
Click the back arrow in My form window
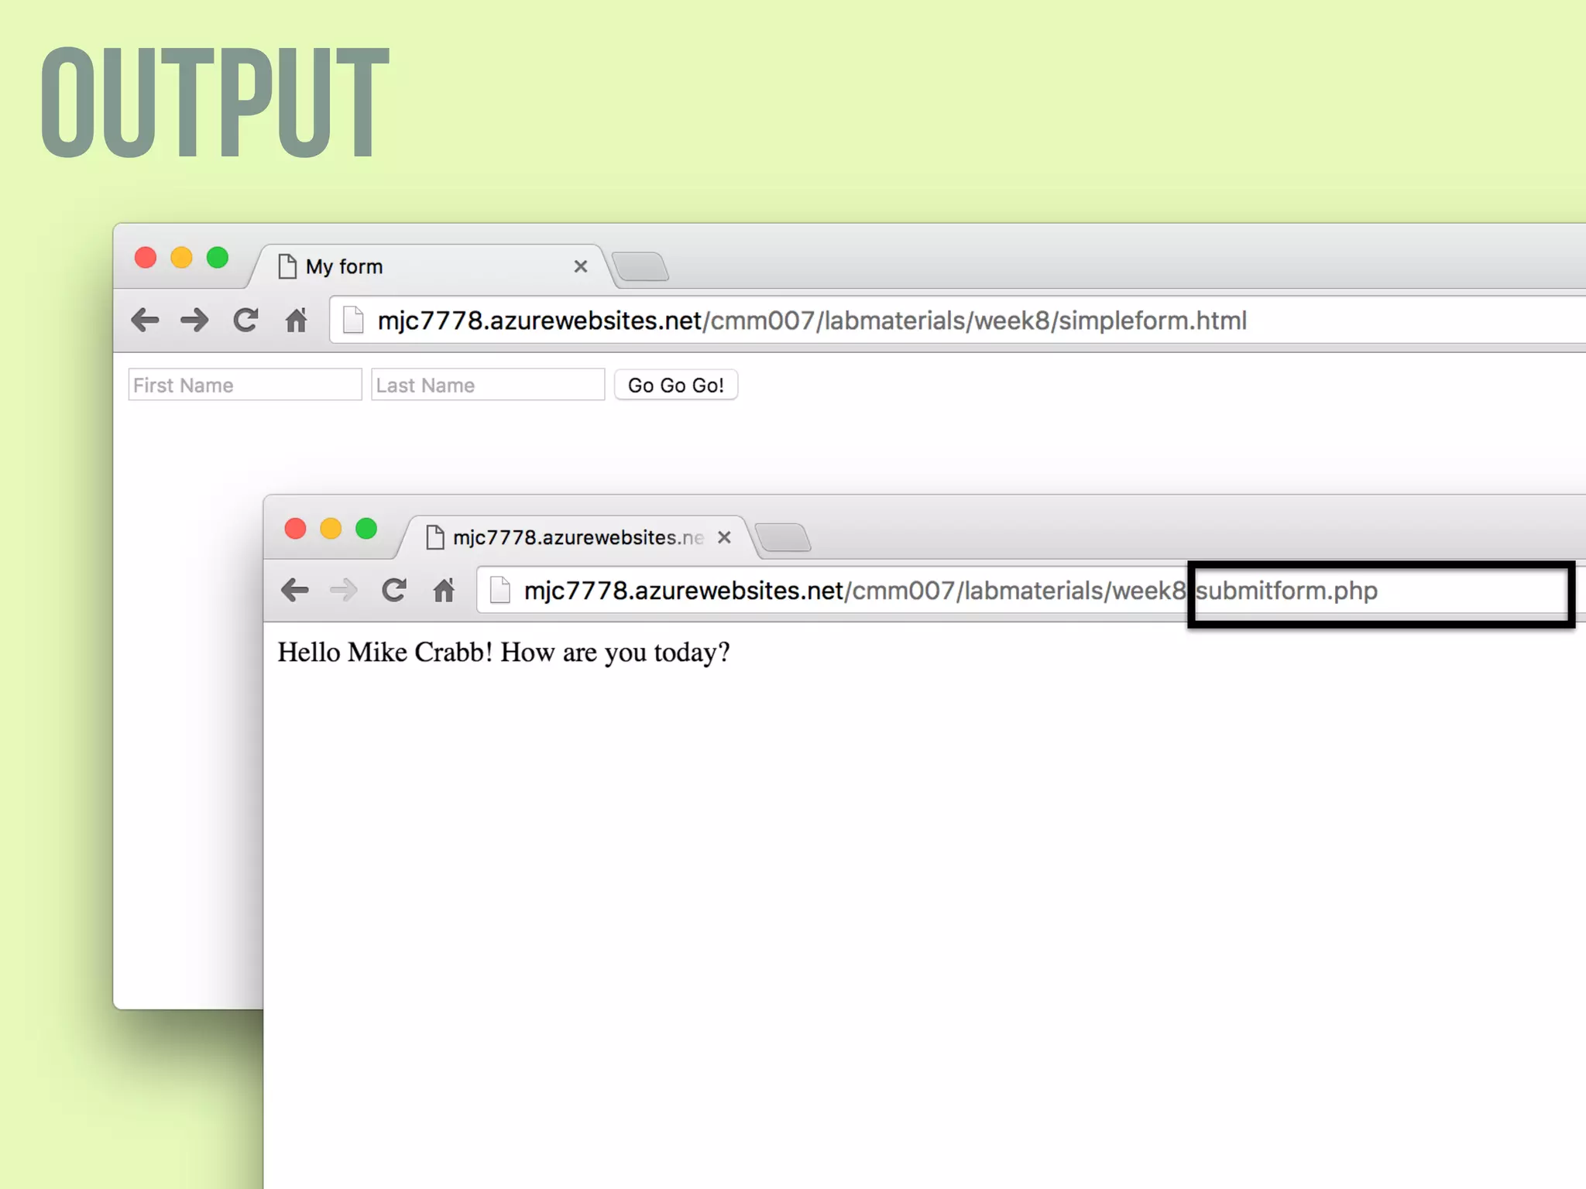[x=145, y=320]
